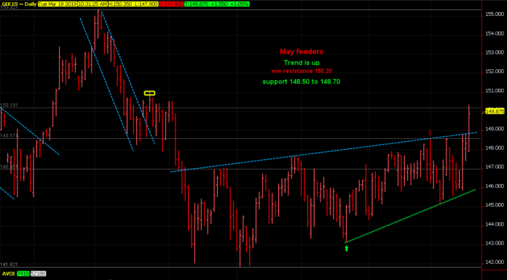This screenshot has height=280, width=507.
Task: Click the green up arrow marker
Action: click(347, 248)
